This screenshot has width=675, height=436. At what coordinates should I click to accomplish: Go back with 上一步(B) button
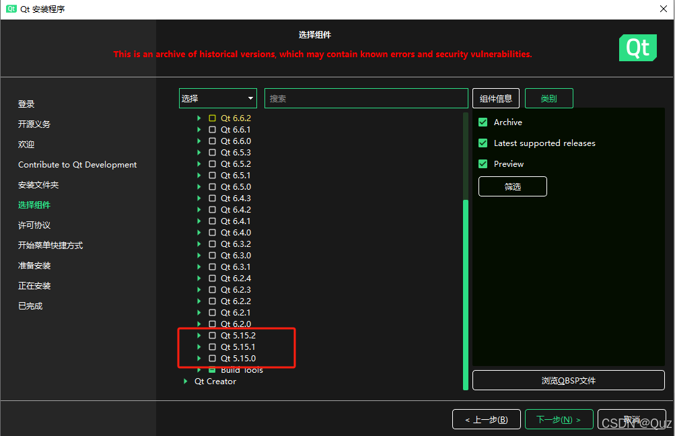pos(487,420)
